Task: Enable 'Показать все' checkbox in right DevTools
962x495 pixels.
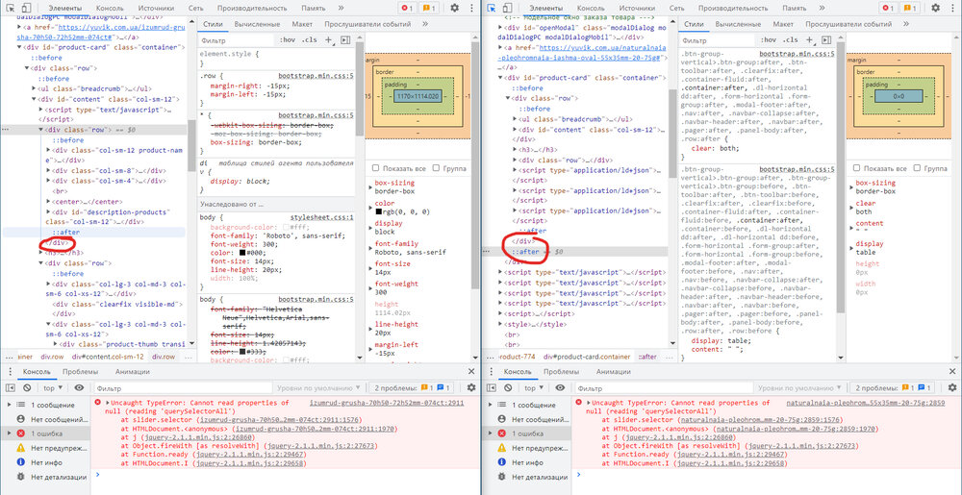Action: (856, 168)
